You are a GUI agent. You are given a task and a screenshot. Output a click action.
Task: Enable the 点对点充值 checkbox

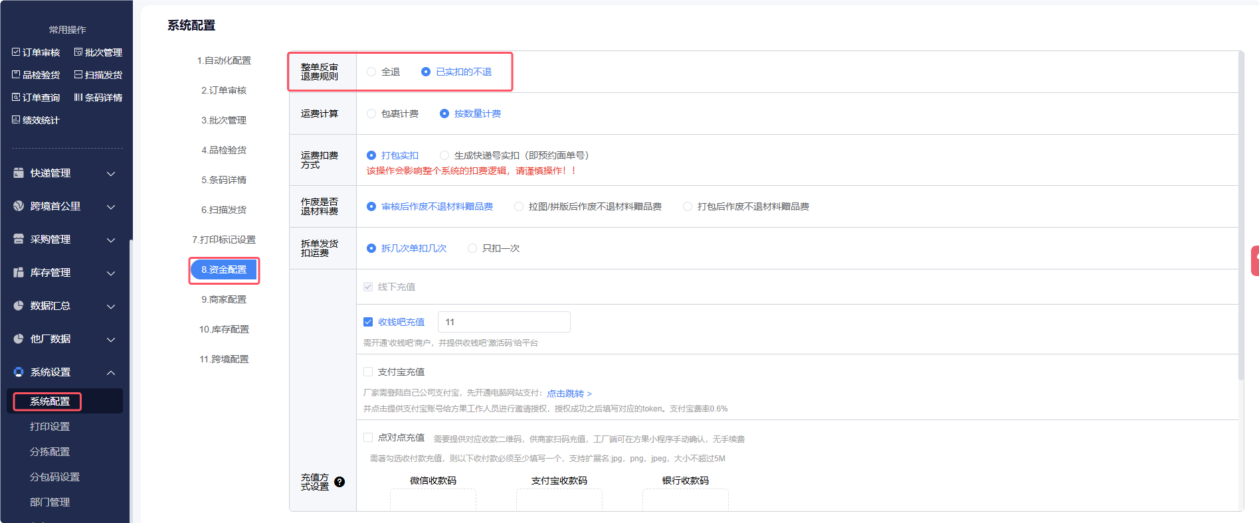(368, 437)
